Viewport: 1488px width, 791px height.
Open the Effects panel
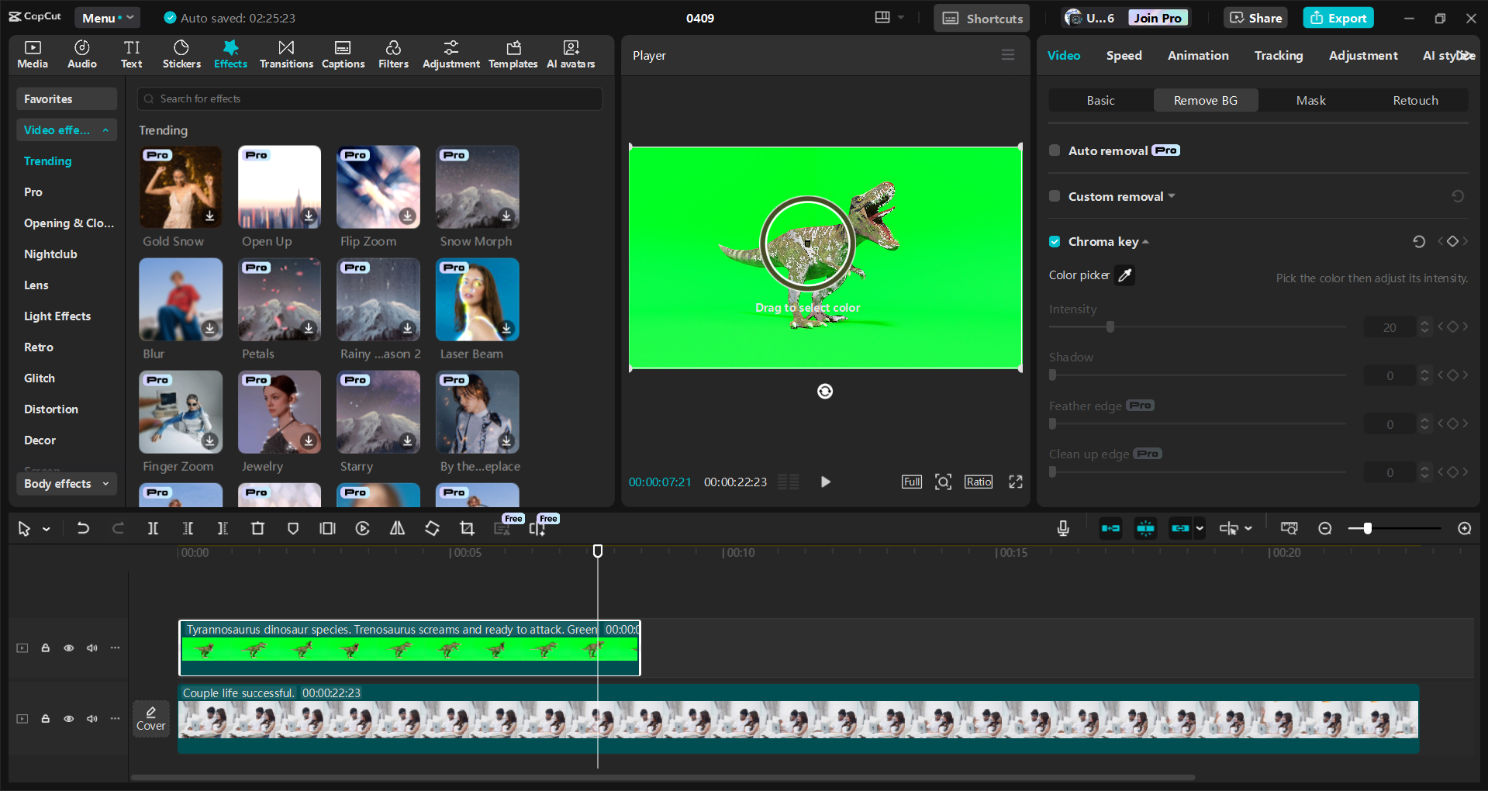tap(230, 54)
